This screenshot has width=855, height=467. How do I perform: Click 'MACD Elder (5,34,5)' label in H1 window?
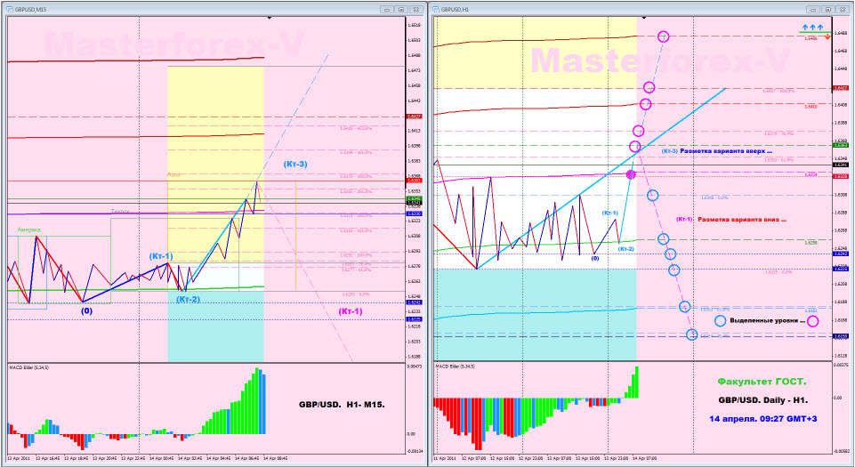[x=456, y=366]
